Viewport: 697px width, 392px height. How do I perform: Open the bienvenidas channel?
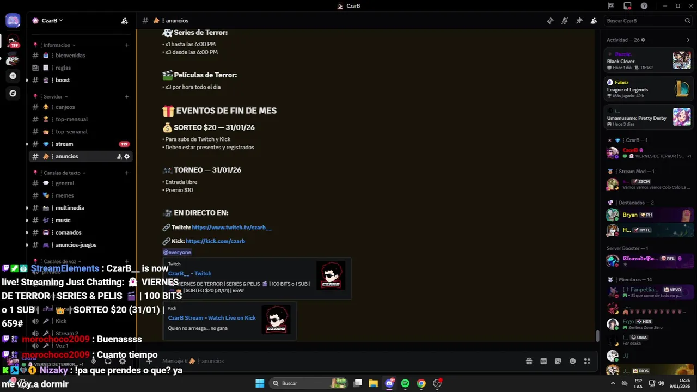80,56
